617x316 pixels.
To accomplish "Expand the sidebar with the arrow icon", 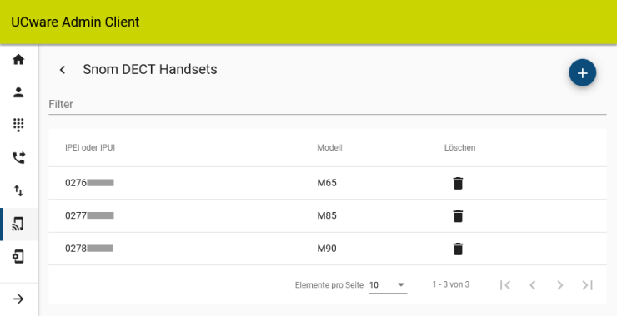I will click(18, 299).
